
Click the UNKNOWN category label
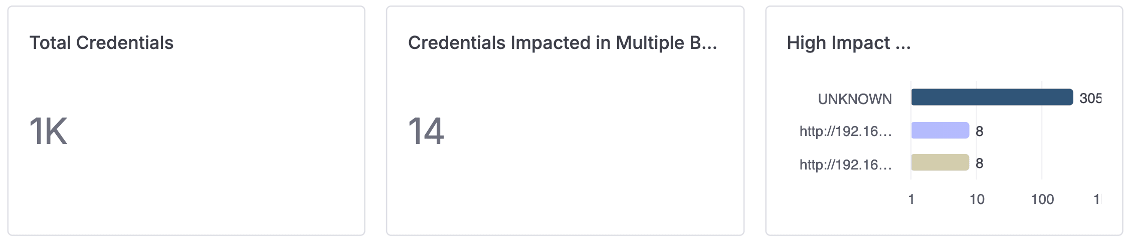coord(855,99)
